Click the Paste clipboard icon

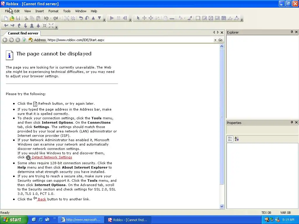pos(38,18)
